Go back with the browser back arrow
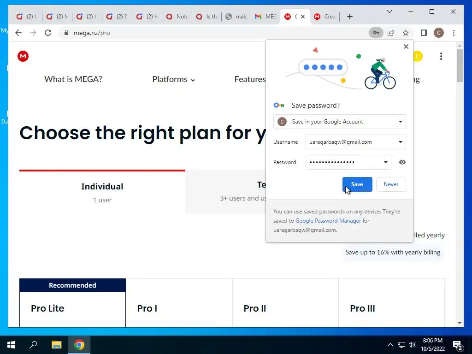Viewport: 472px width, 354px height. 18,33
